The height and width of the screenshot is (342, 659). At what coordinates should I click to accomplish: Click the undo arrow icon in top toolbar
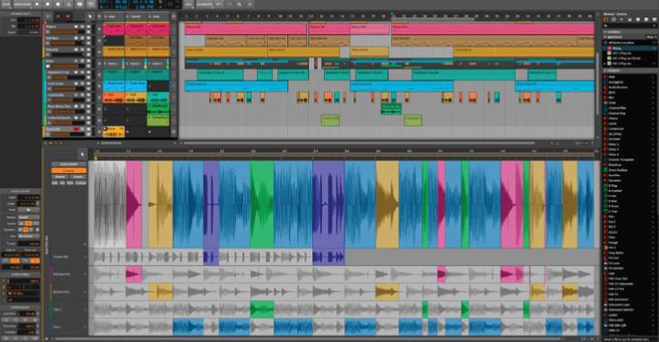(x=219, y=4)
